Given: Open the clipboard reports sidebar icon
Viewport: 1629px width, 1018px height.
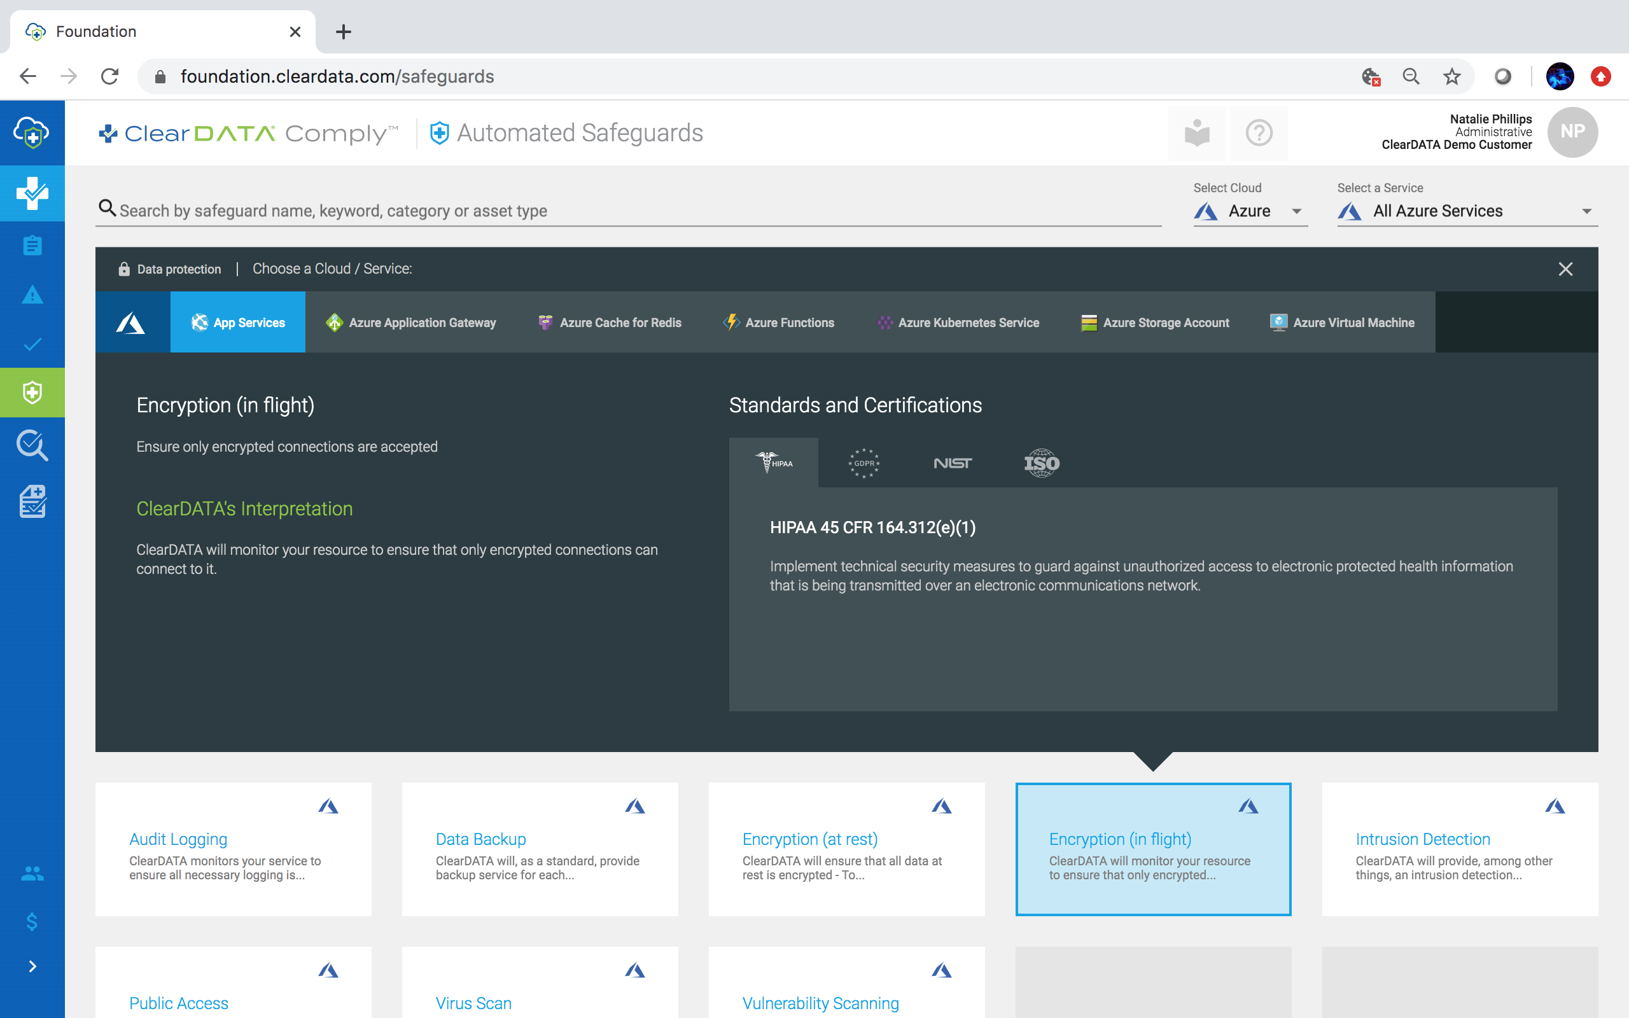Looking at the screenshot, I should pos(32,245).
